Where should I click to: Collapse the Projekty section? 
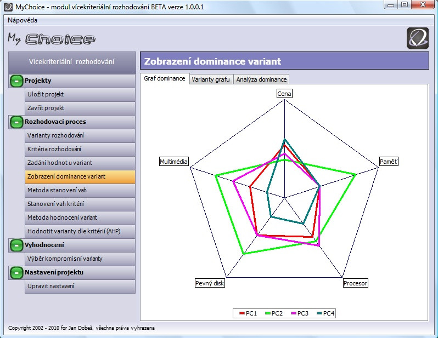tap(16, 81)
